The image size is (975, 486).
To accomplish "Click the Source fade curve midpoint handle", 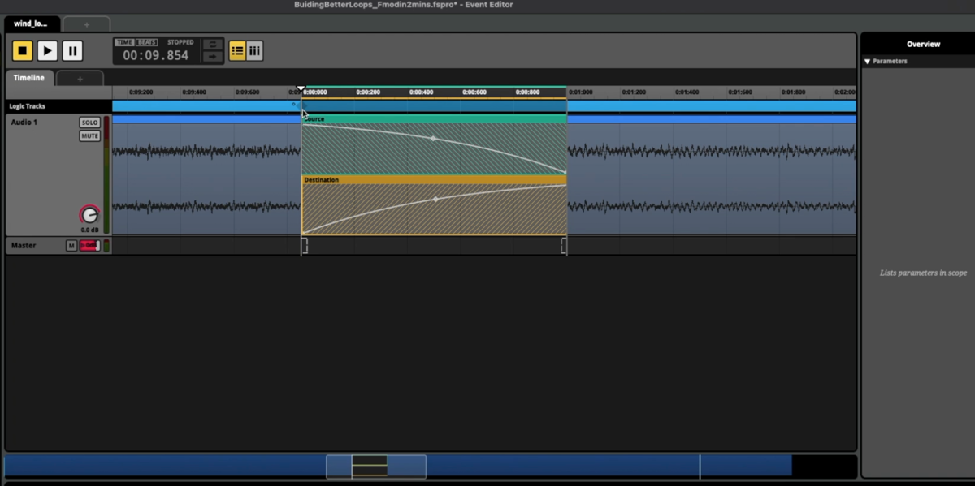I will [433, 139].
